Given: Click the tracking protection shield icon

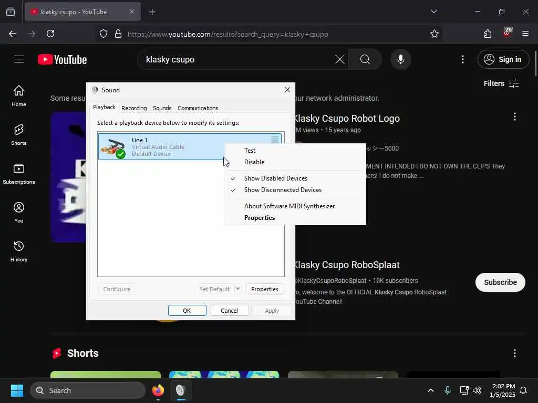Looking at the screenshot, I should pyautogui.click(x=104, y=34).
